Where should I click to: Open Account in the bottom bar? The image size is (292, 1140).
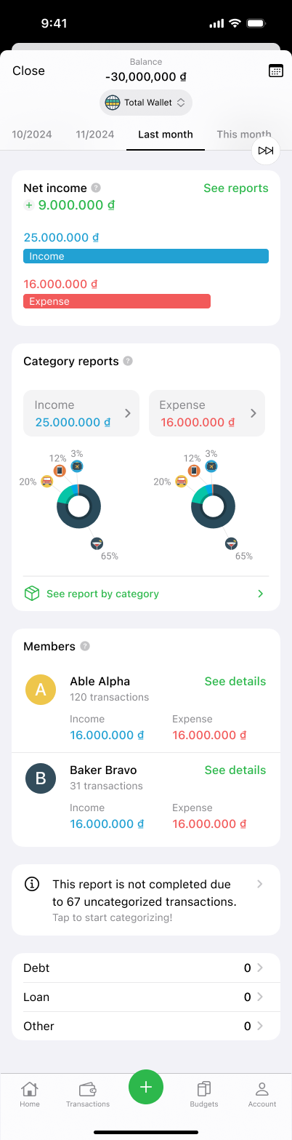(x=262, y=1093)
